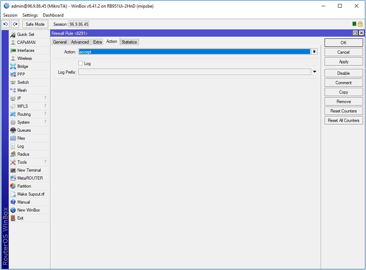
Task: Expand the Routing submenu arrow
Action: 46,114
